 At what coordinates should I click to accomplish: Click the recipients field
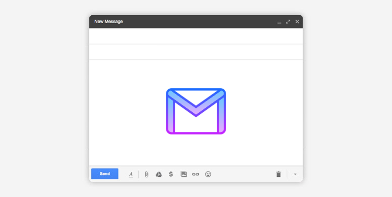click(x=196, y=36)
